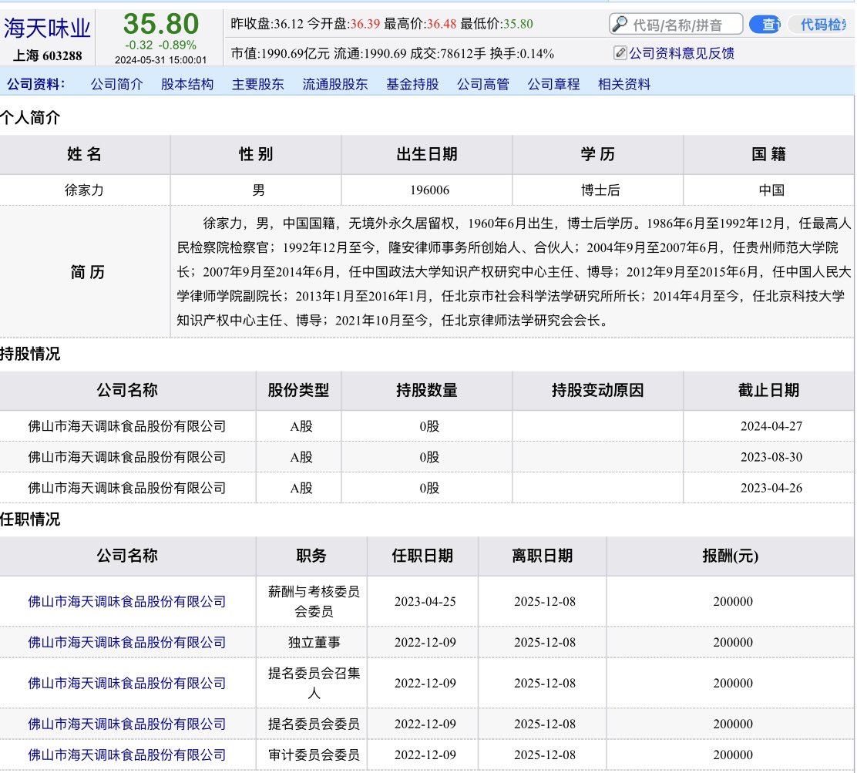857x773 pixels.
Task: Click the feedback pencil icon
Action: point(620,52)
